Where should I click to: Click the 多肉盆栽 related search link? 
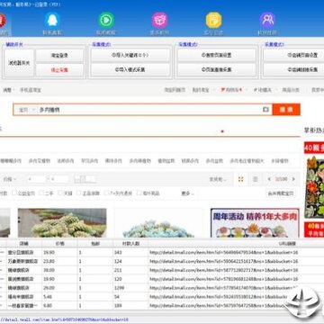coord(214,161)
